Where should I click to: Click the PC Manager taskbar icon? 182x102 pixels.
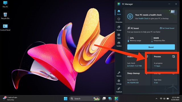pyautogui.click(x=116, y=99)
